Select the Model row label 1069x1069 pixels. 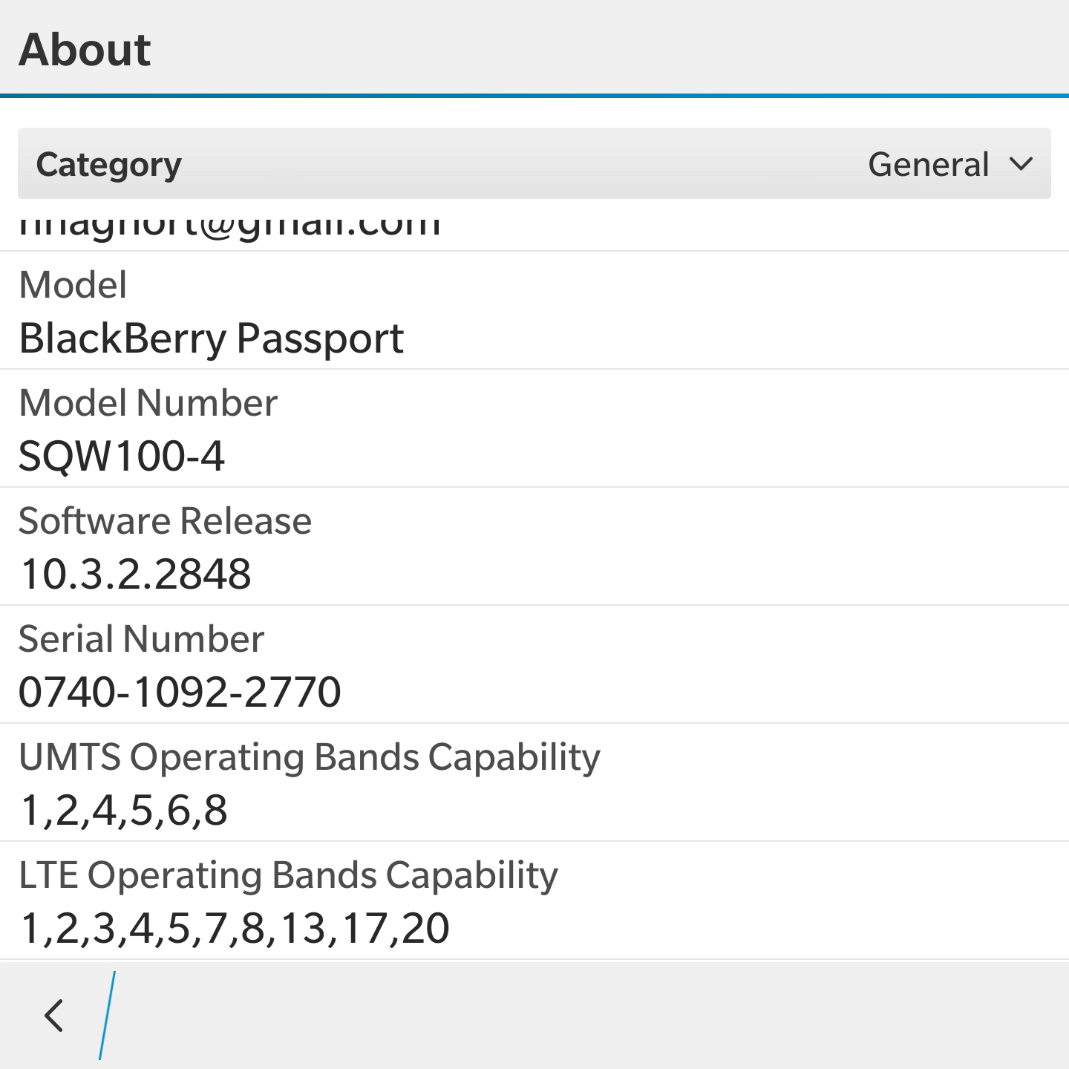point(73,284)
